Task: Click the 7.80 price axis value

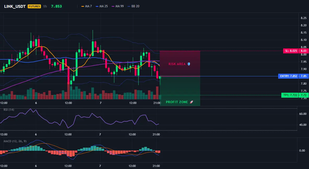Action: point(304,84)
